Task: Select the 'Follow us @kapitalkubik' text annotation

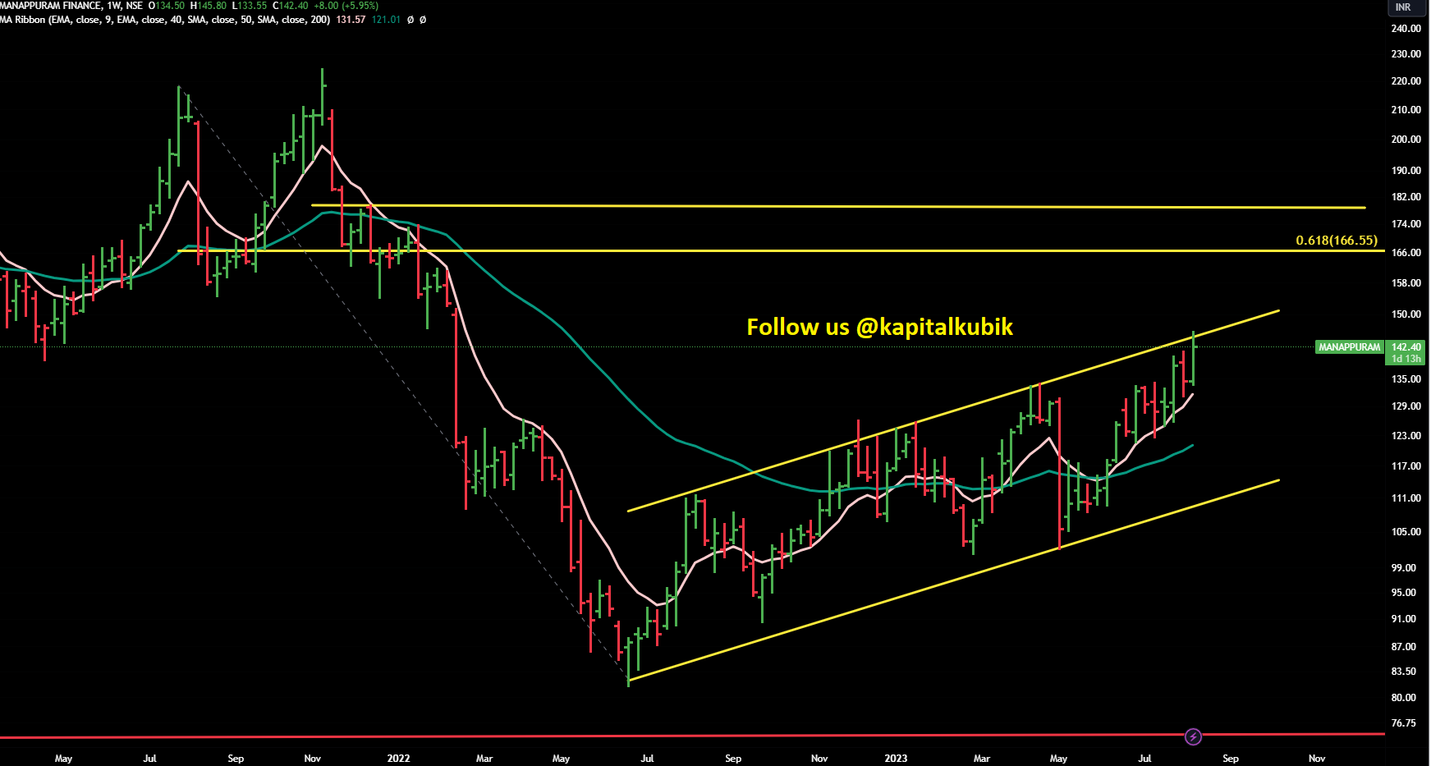Action: click(879, 328)
